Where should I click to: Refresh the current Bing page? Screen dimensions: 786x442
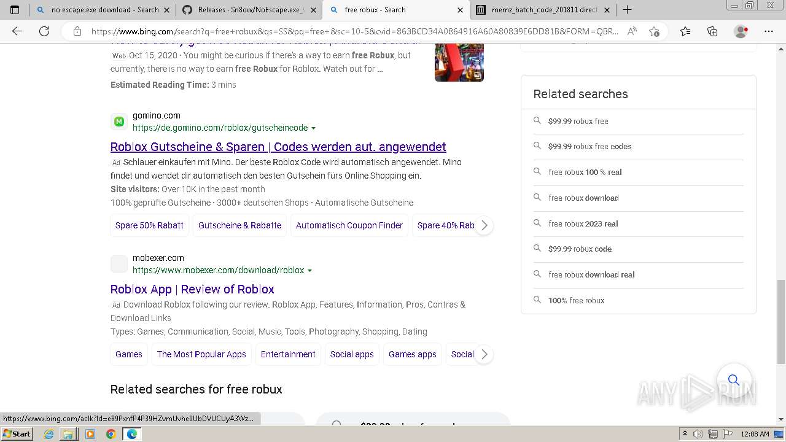(x=44, y=31)
